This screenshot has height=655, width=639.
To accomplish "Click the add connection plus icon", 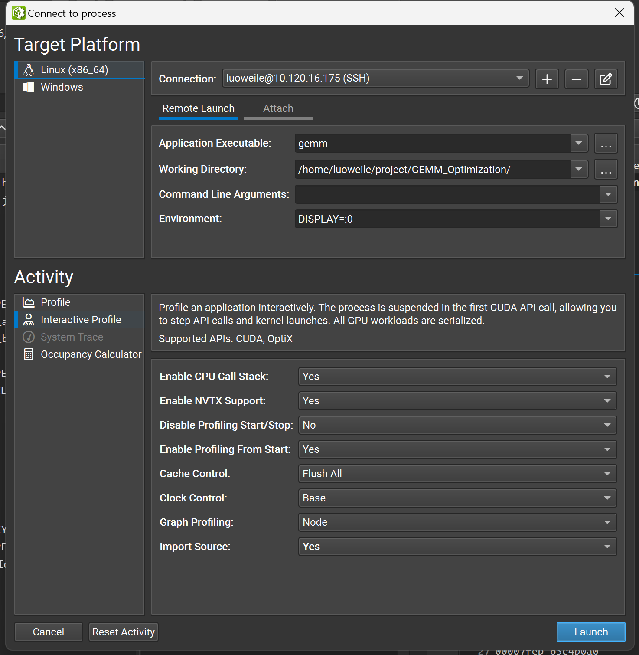I will coord(547,79).
